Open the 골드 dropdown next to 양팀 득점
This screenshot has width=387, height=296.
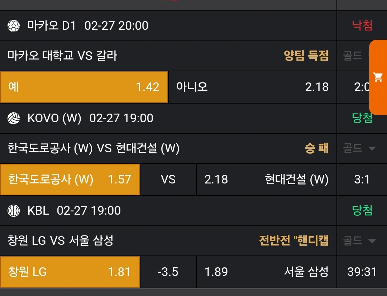click(x=354, y=56)
